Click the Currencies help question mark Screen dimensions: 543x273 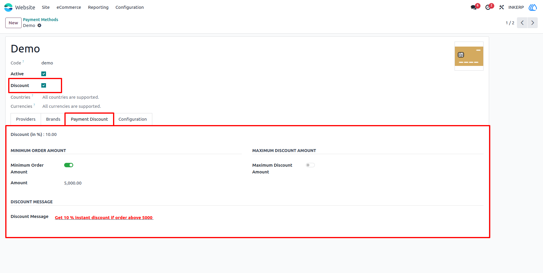pos(34,105)
